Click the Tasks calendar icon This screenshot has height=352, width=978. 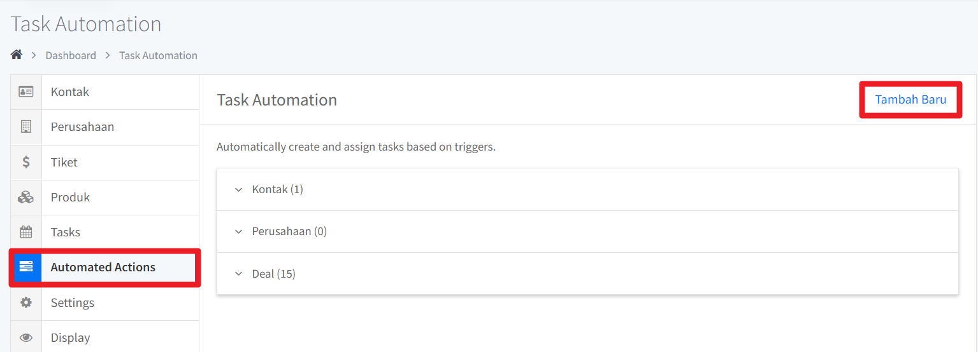[x=26, y=232]
